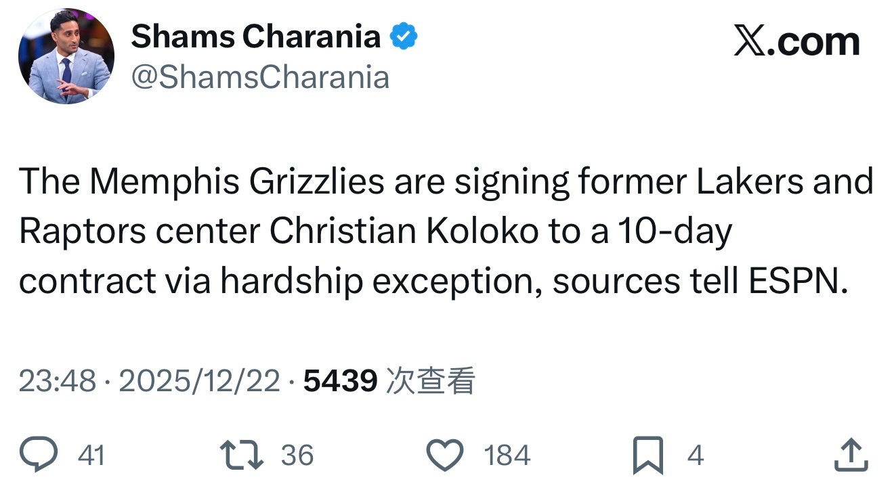Click the 184 likes count

(507, 456)
